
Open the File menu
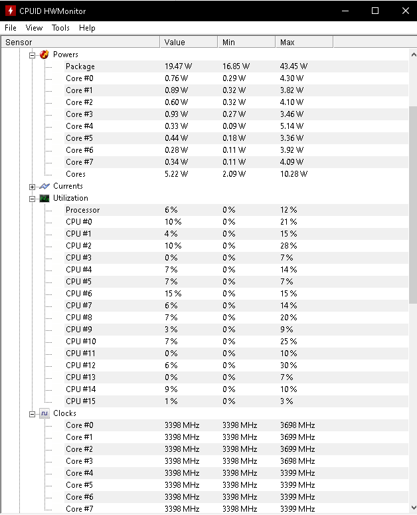[11, 28]
